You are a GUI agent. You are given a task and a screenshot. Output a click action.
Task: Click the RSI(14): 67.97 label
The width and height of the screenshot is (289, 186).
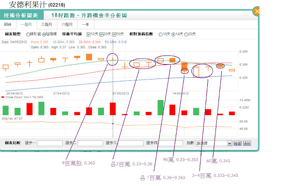click(x=12, y=119)
